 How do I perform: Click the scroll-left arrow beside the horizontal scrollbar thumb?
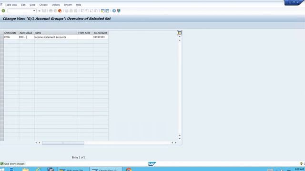tap(36, 142)
